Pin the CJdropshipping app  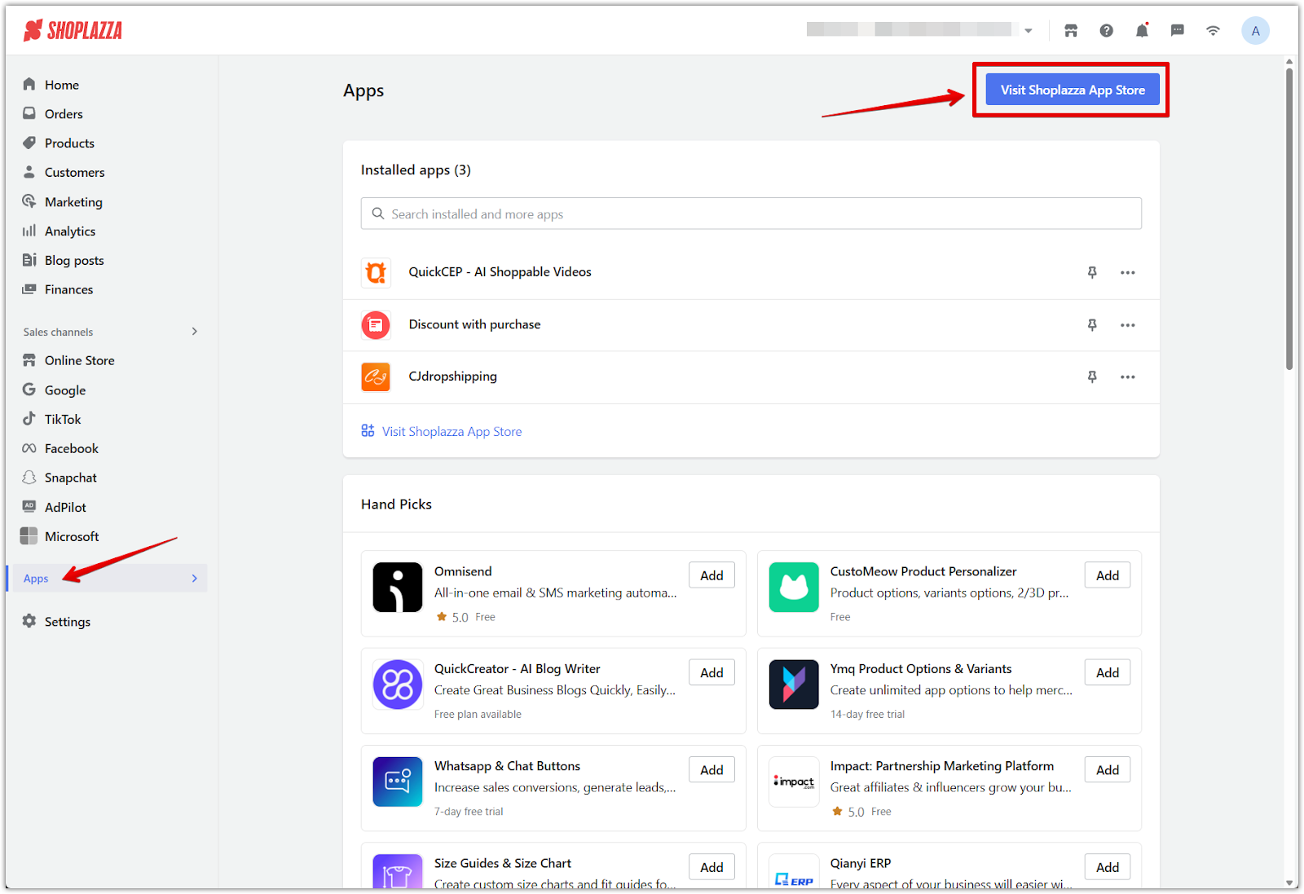(x=1092, y=377)
